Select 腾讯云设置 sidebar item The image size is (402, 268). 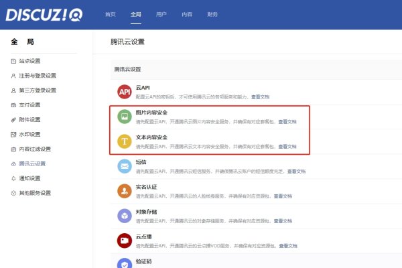tap(32, 163)
